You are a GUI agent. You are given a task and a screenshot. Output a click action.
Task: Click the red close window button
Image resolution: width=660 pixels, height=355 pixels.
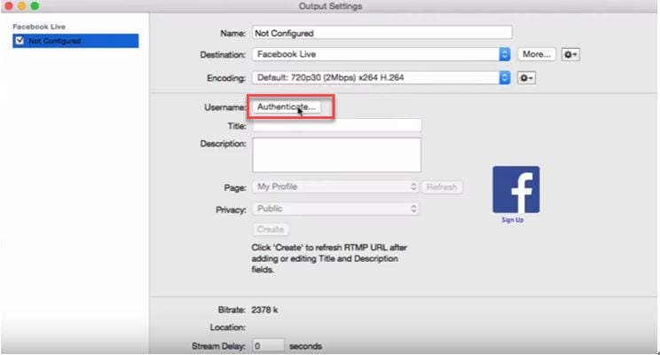click(x=8, y=6)
